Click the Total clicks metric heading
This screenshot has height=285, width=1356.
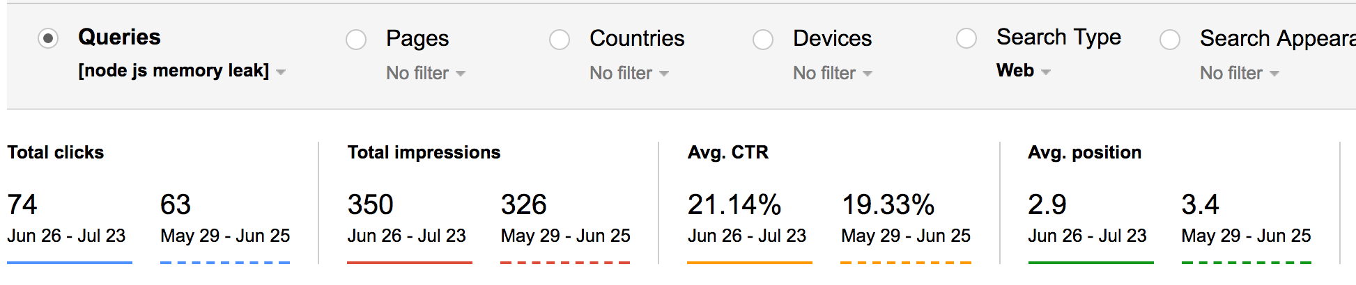pyautogui.click(x=56, y=152)
